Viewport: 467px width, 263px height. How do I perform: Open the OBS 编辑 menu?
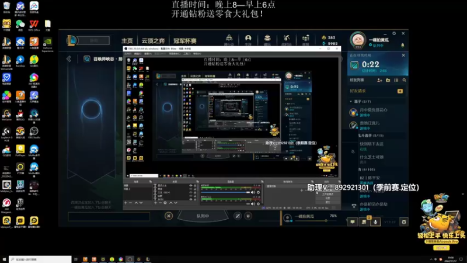click(138, 54)
